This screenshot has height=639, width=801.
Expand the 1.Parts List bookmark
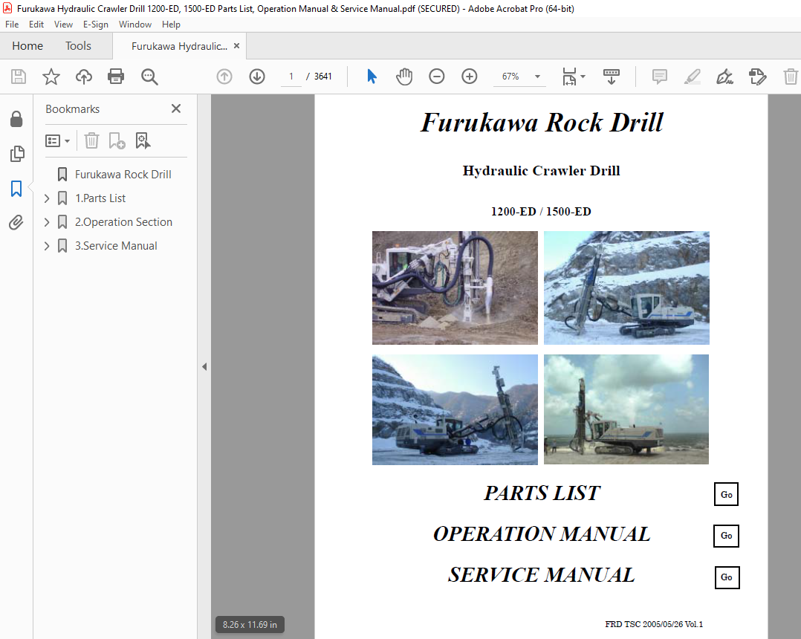click(x=47, y=198)
